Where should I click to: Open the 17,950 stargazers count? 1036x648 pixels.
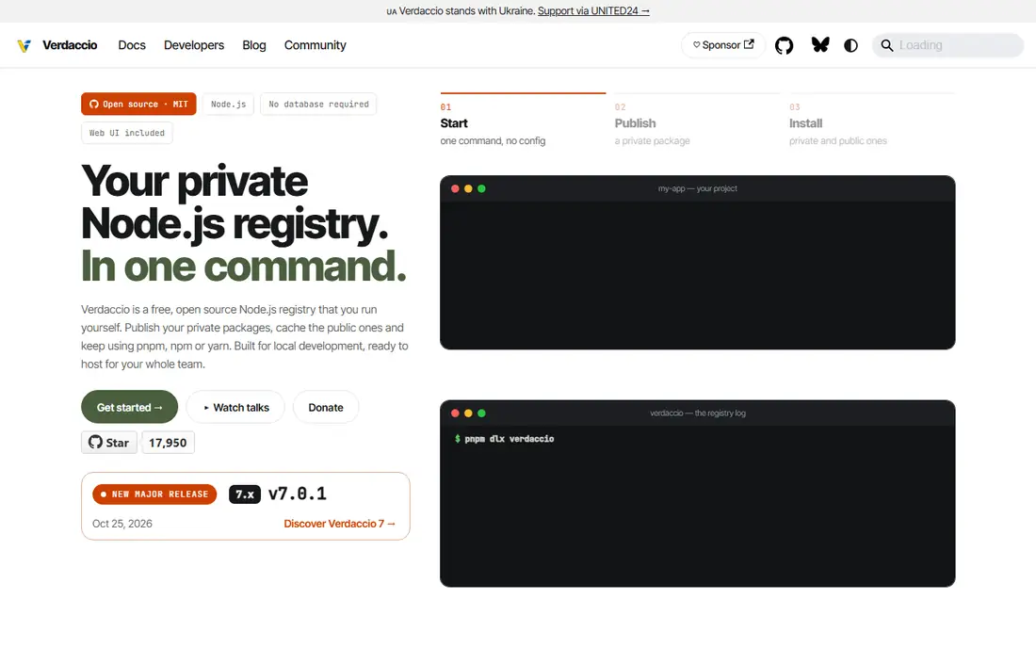(x=168, y=442)
